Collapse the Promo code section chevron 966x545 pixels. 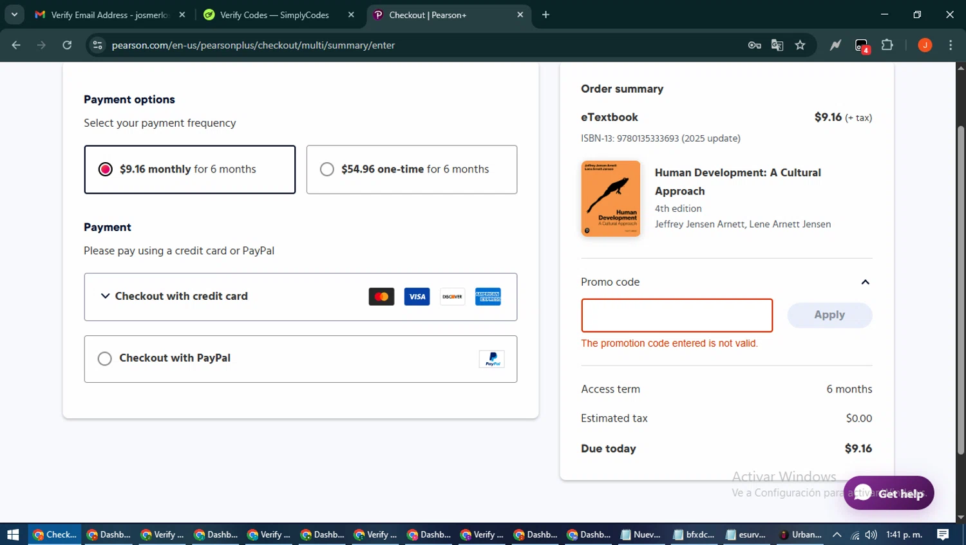[x=865, y=282]
